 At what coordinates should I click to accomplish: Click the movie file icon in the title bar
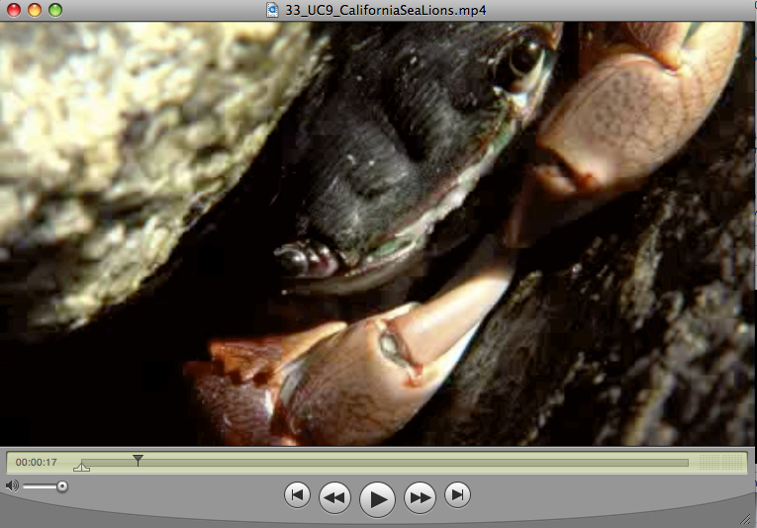pyautogui.click(x=273, y=10)
